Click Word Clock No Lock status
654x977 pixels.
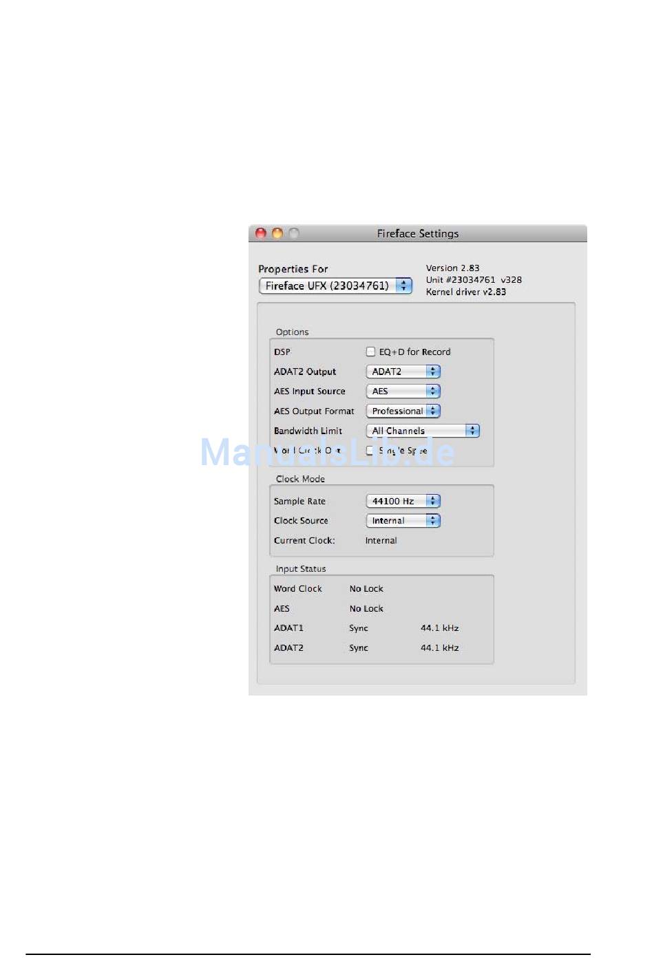pyautogui.click(x=366, y=588)
